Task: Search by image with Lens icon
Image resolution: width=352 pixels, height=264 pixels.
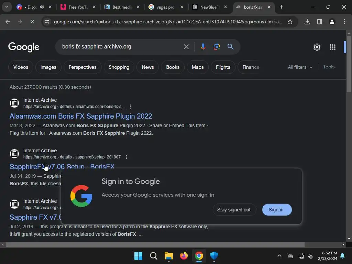Action: (x=217, y=47)
